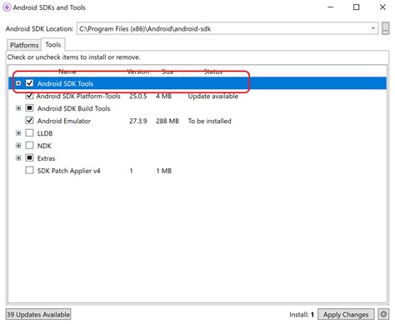Expand the Android SDK Build Tools node
The image size is (395, 324).
click(18, 108)
